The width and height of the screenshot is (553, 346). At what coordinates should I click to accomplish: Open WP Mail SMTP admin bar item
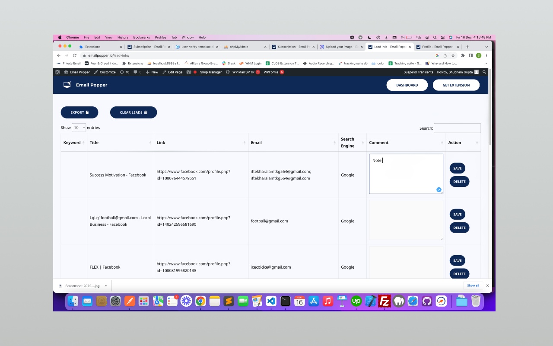coord(243,72)
